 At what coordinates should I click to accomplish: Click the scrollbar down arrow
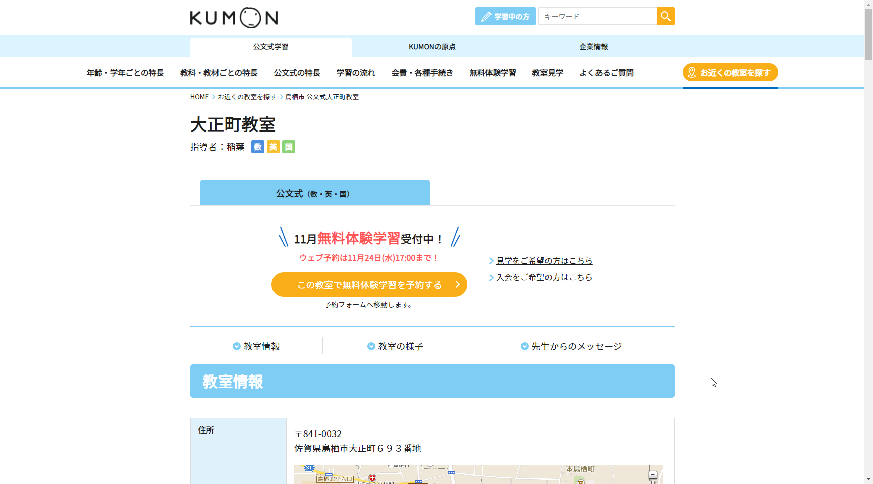click(868, 479)
